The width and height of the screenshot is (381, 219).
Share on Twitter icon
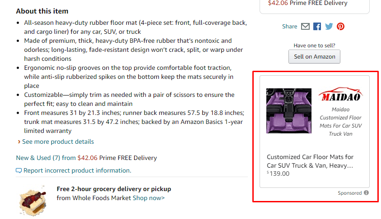coord(329,26)
